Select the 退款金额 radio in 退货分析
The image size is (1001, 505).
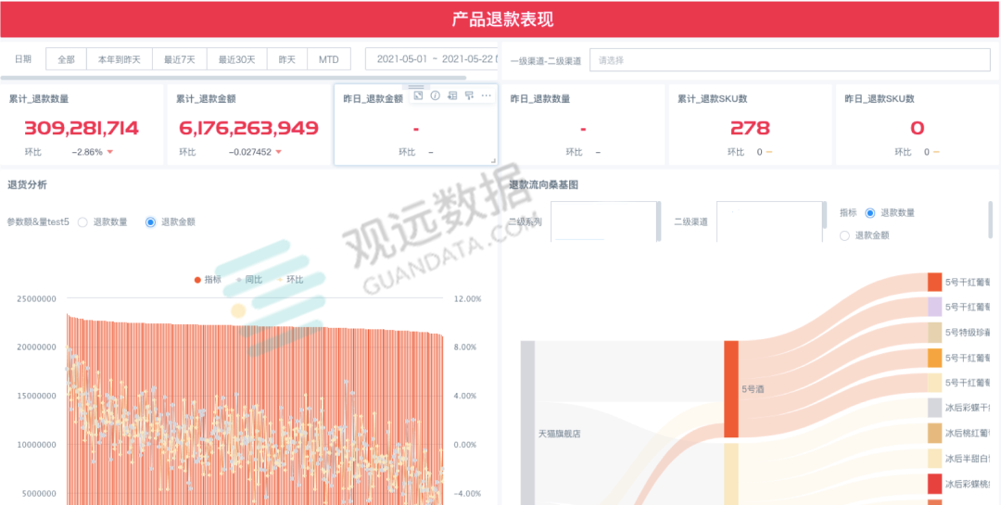tap(151, 222)
